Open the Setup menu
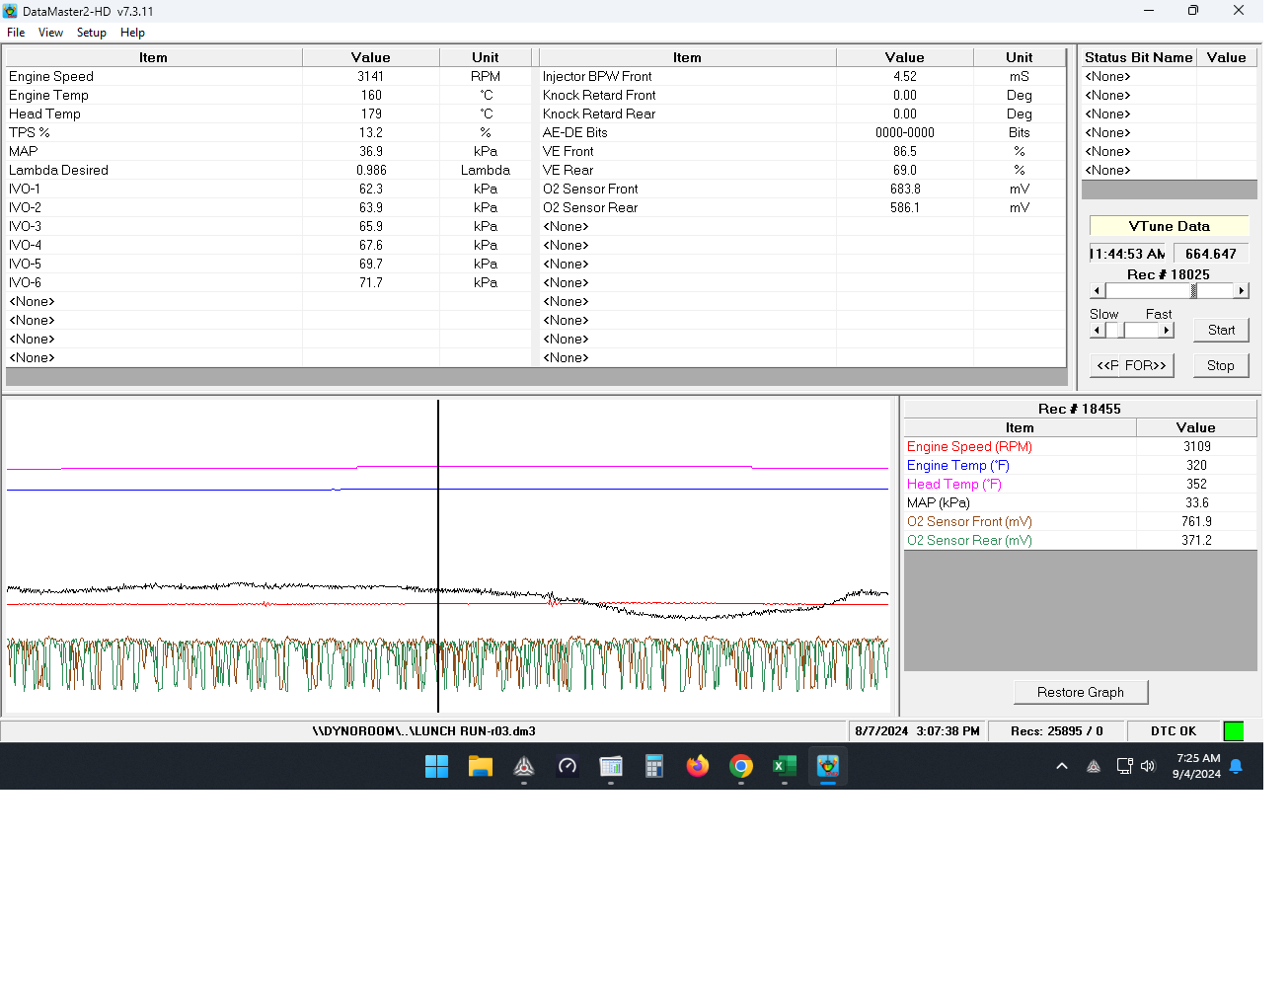Screen dimensions: 1288x990 (x=91, y=33)
